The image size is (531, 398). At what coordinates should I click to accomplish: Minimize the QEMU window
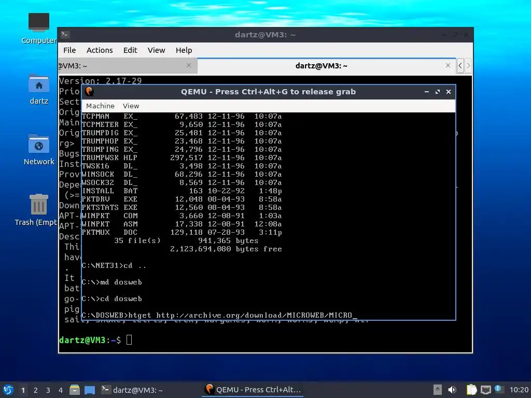[x=427, y=92]
